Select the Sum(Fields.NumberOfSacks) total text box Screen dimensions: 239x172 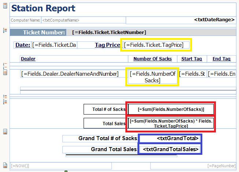[170, 109]
